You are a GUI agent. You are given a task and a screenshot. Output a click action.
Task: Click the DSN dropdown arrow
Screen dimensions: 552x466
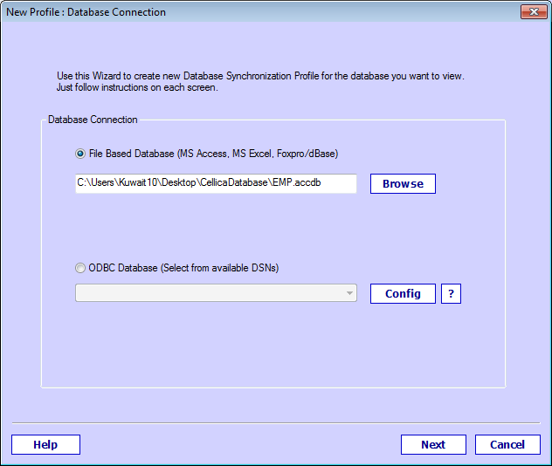point(350,294)
